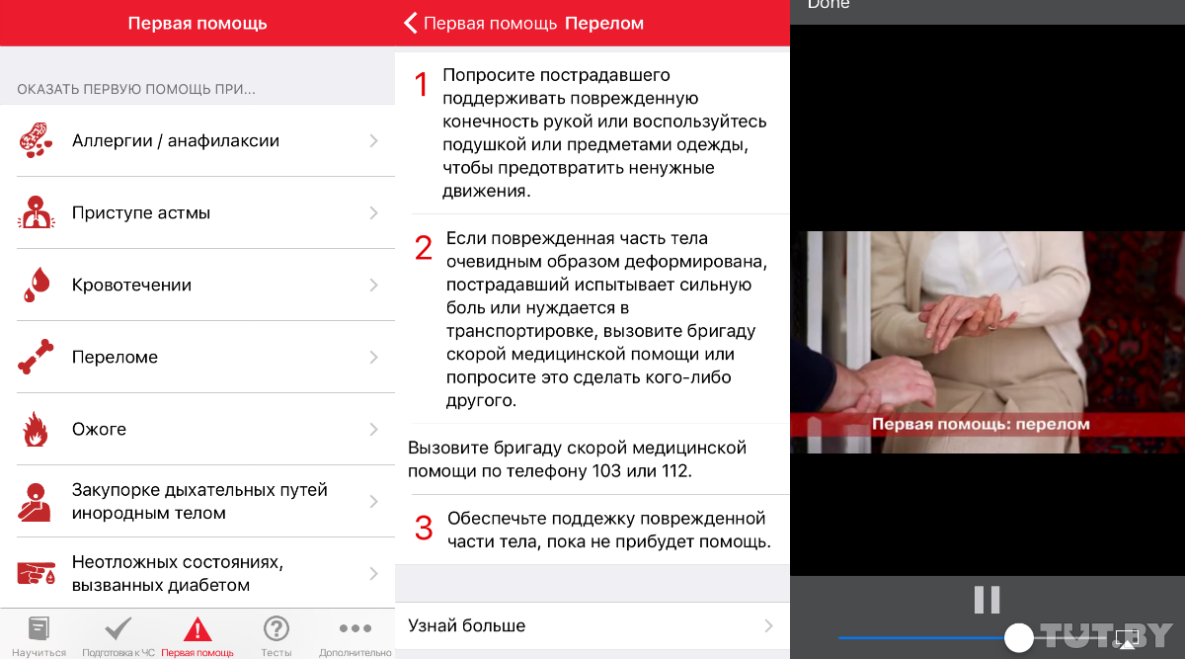Expand chevron for Аллергии / анафилаксии
The image size is (1185, 659).
click(x=374, y=140)
